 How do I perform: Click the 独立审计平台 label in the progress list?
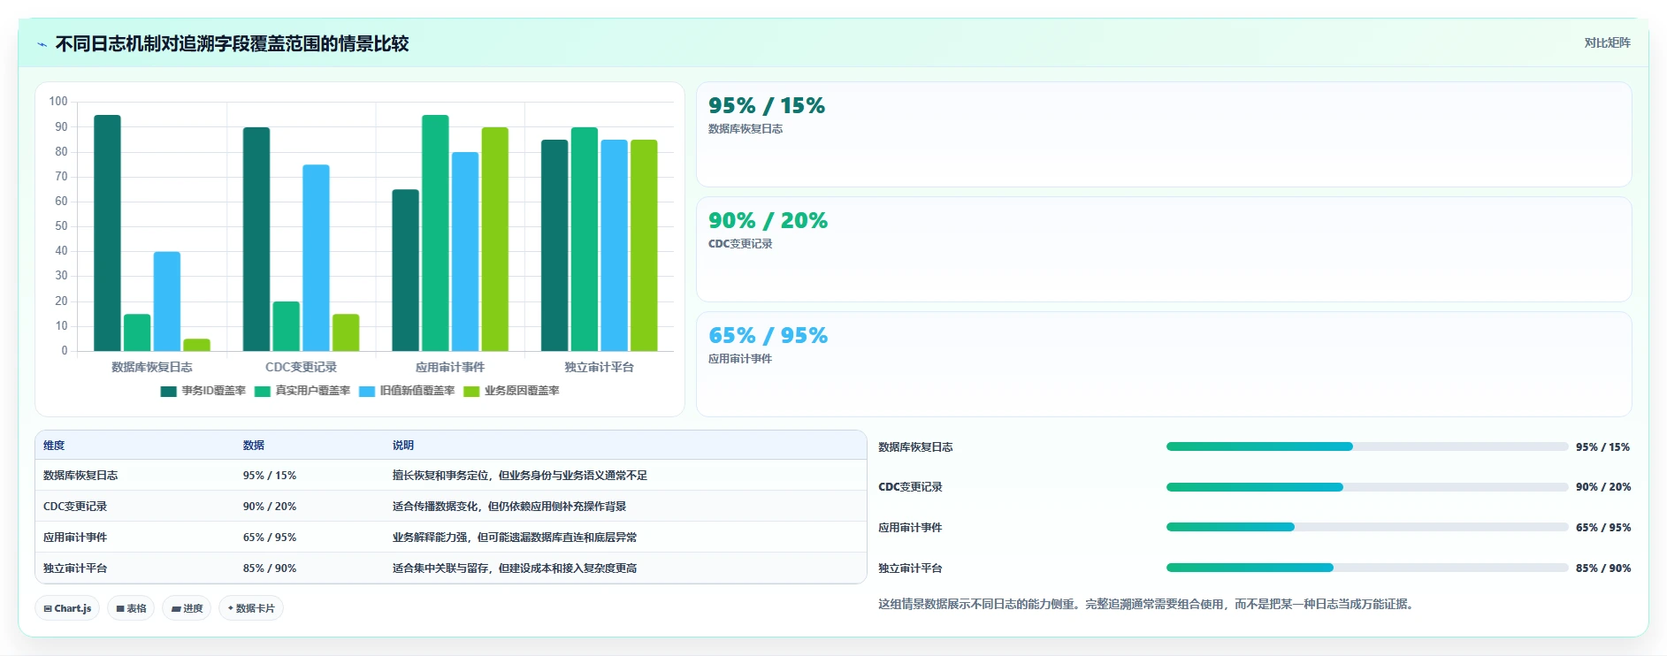tap(910, 568)
